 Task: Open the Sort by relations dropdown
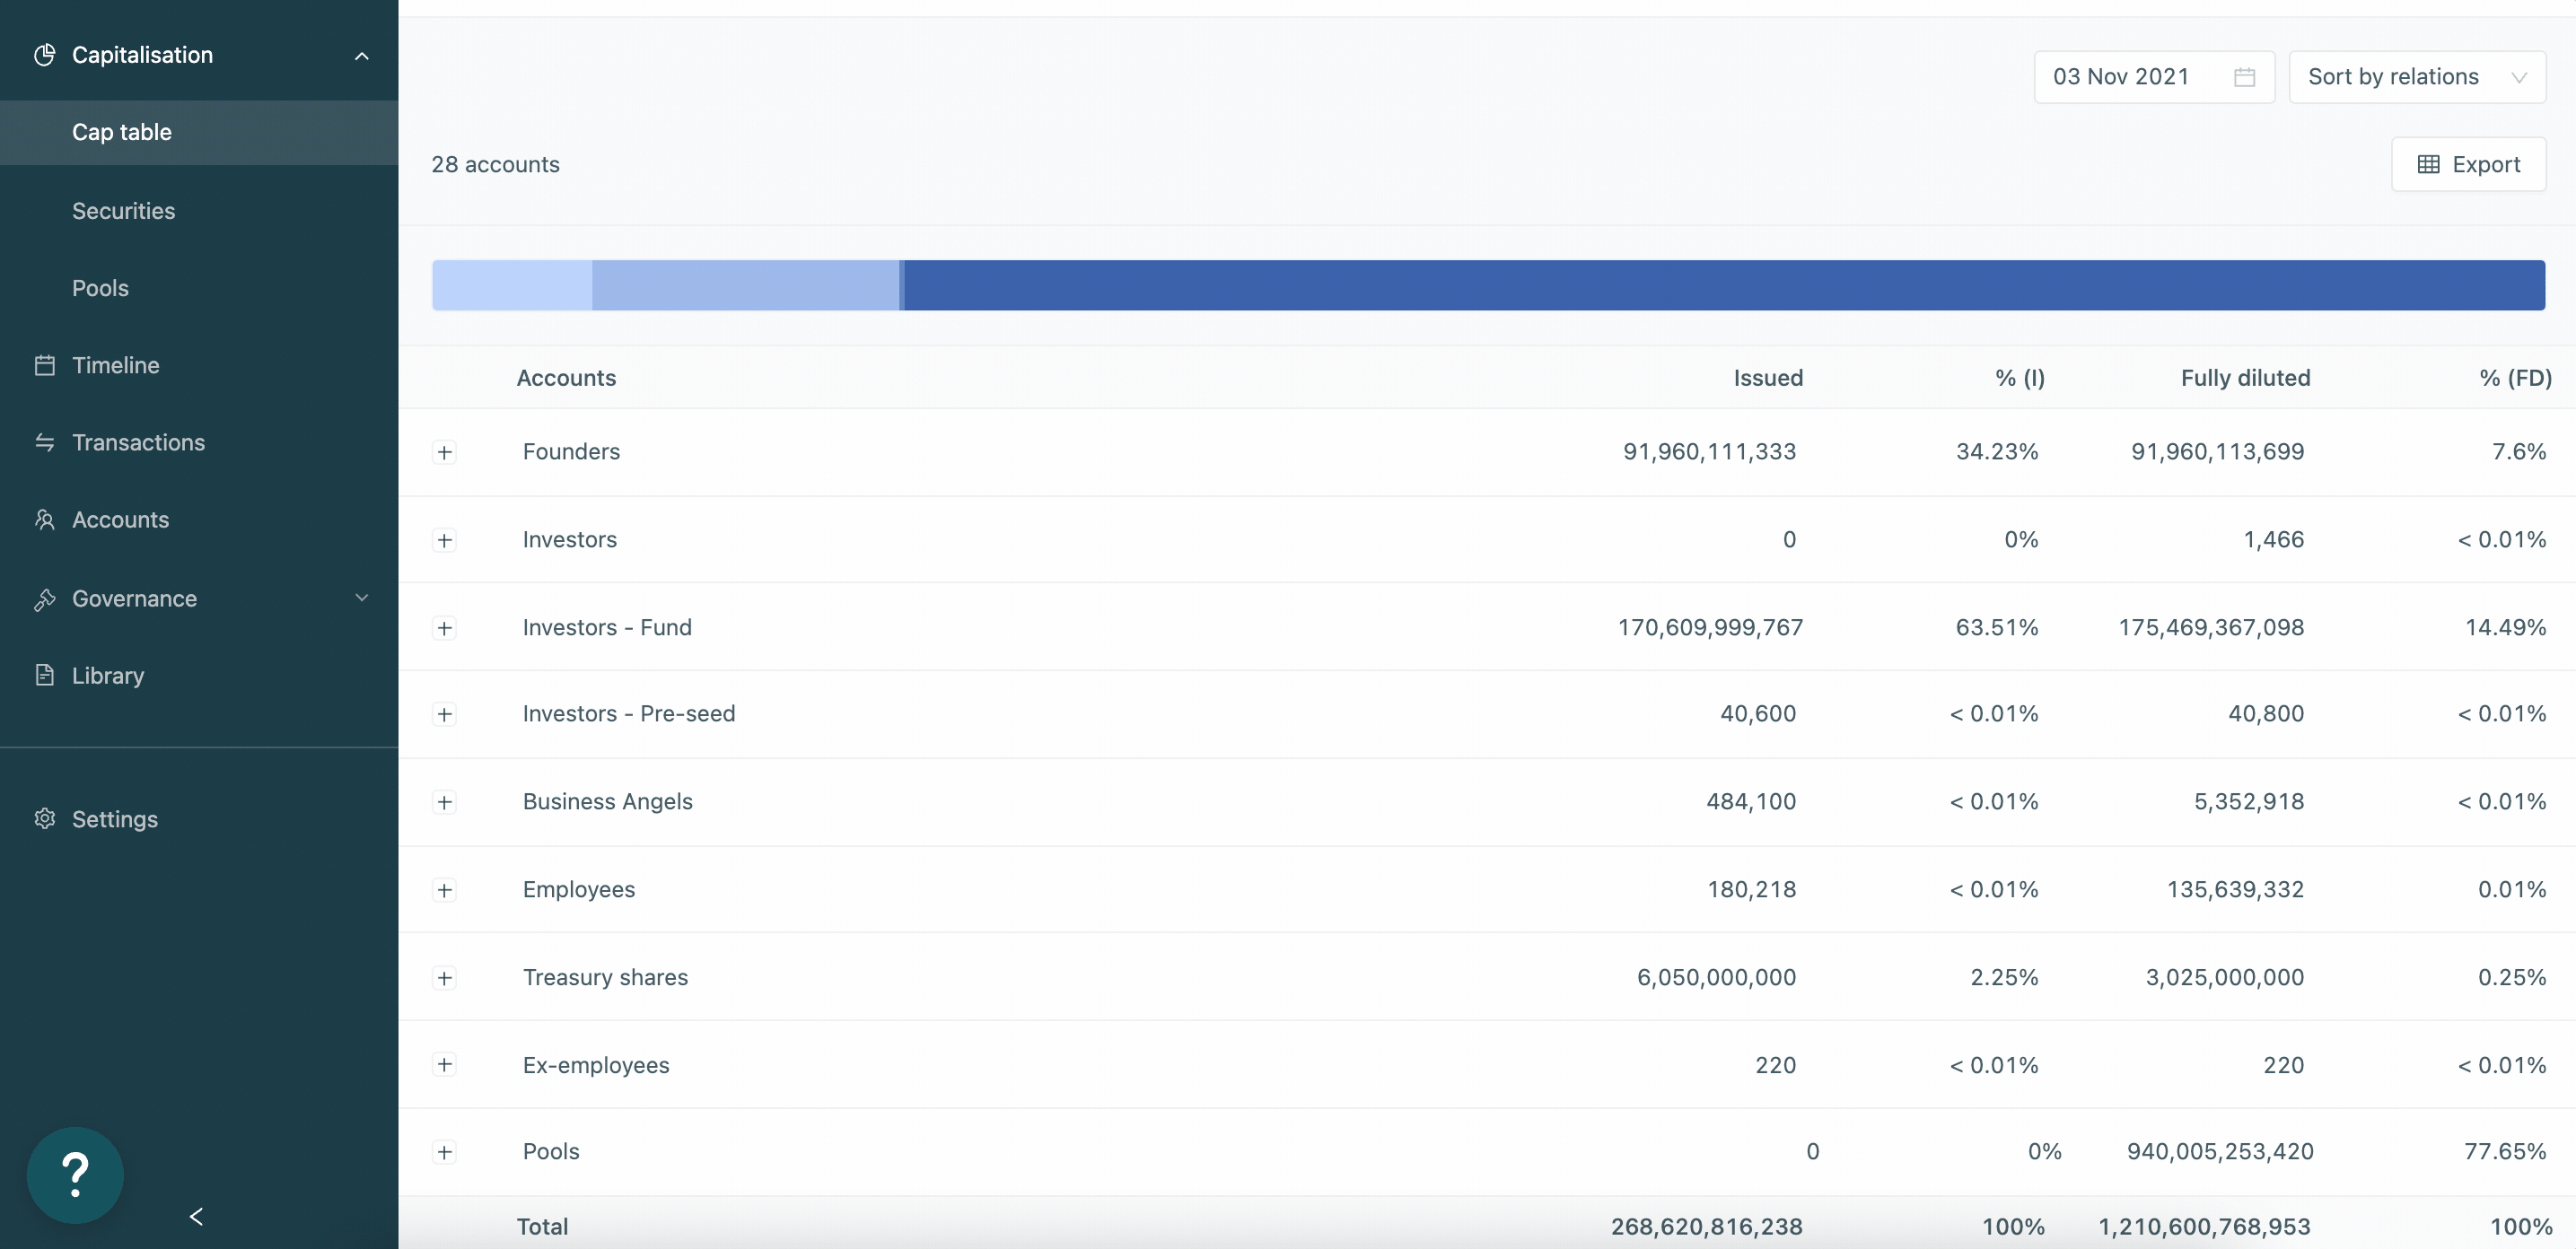tap(2416, 77)
